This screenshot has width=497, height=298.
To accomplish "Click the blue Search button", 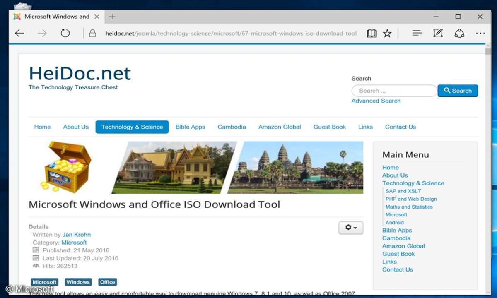I will [x=458, y=91].
